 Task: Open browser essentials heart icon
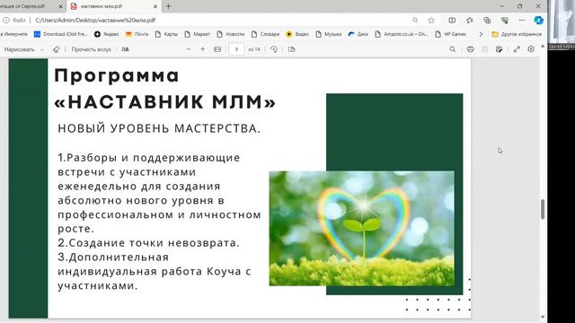[505, 20]
